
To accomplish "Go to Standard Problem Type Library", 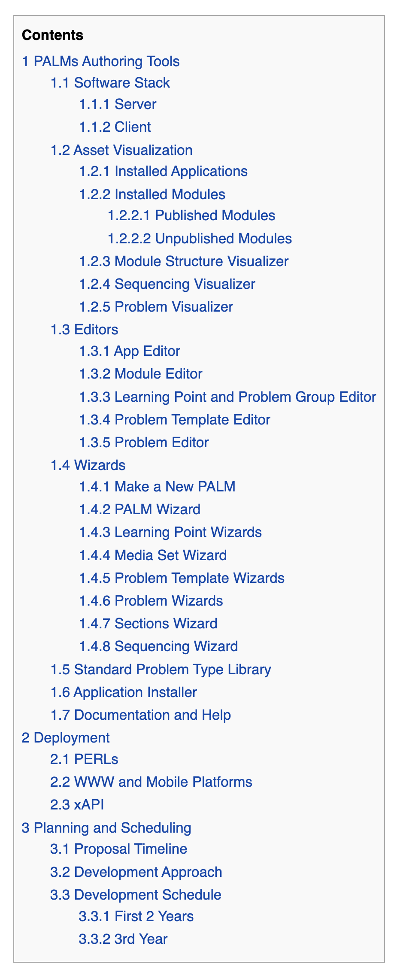I will [x=161, y=670].
